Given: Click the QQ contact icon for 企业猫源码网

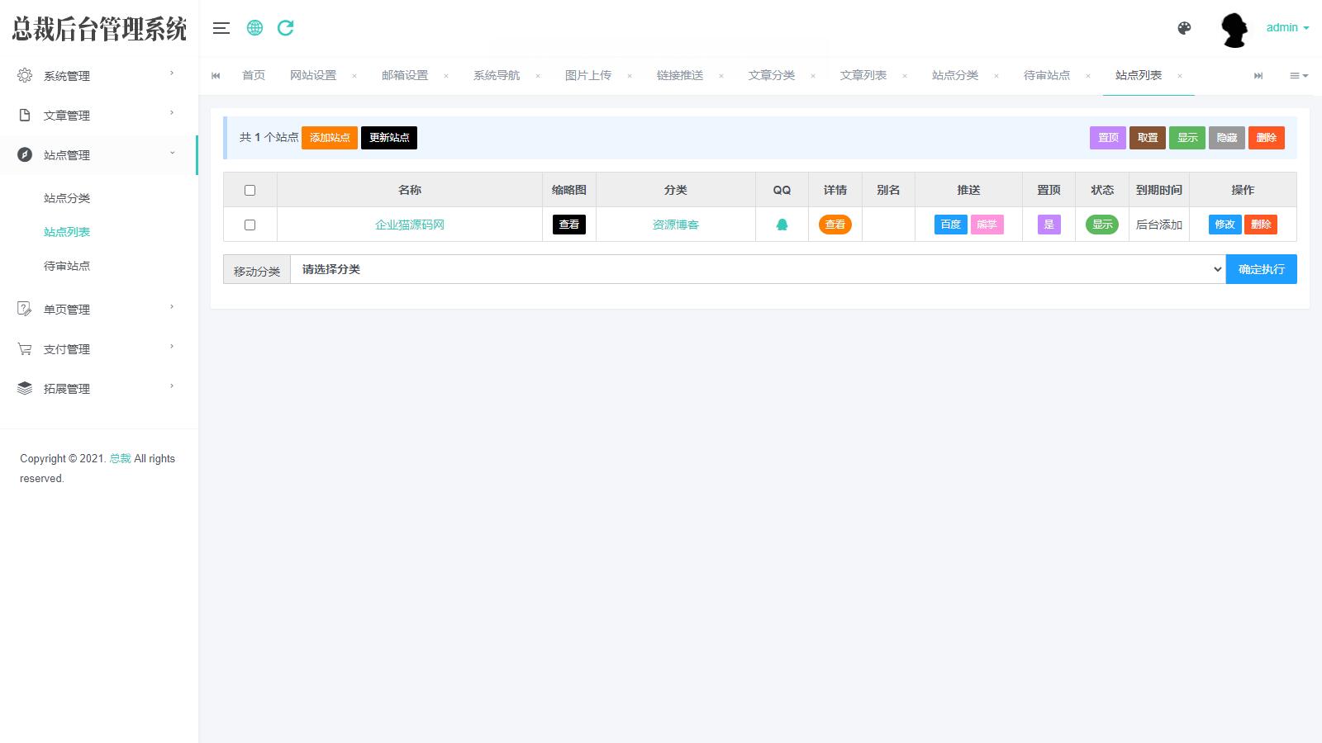Looking at the screenshot, I should 782,224.
